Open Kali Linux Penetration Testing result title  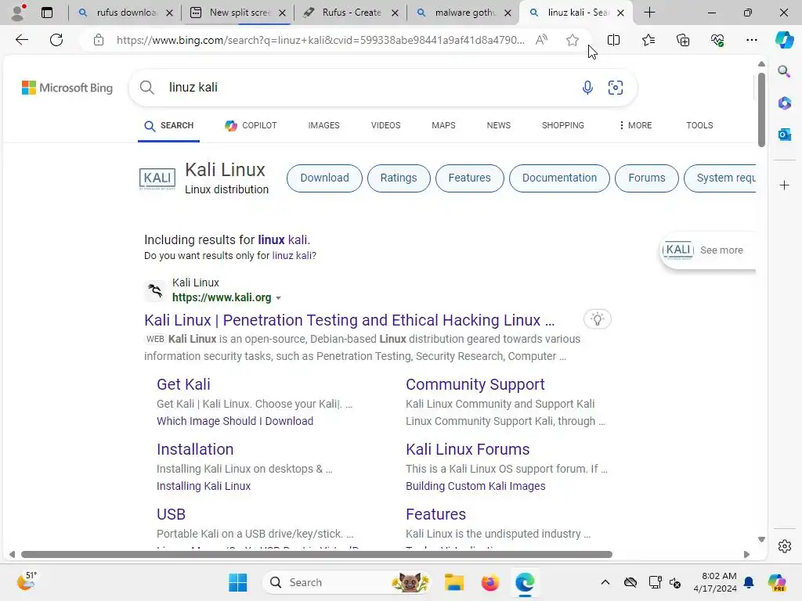pyautogui.click(x=349, y=320)
